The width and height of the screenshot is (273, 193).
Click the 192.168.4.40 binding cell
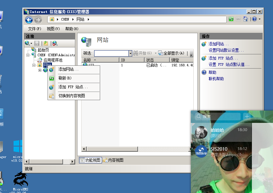click(x=182, y=65)
